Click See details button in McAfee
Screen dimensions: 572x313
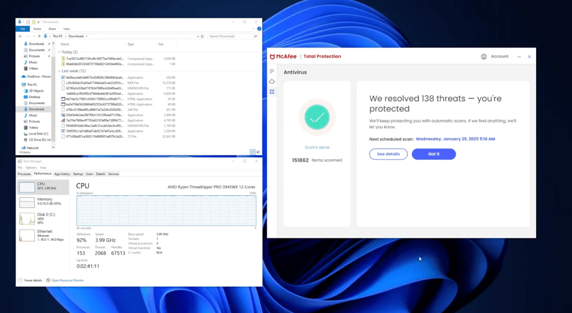(x=388, y=154)
